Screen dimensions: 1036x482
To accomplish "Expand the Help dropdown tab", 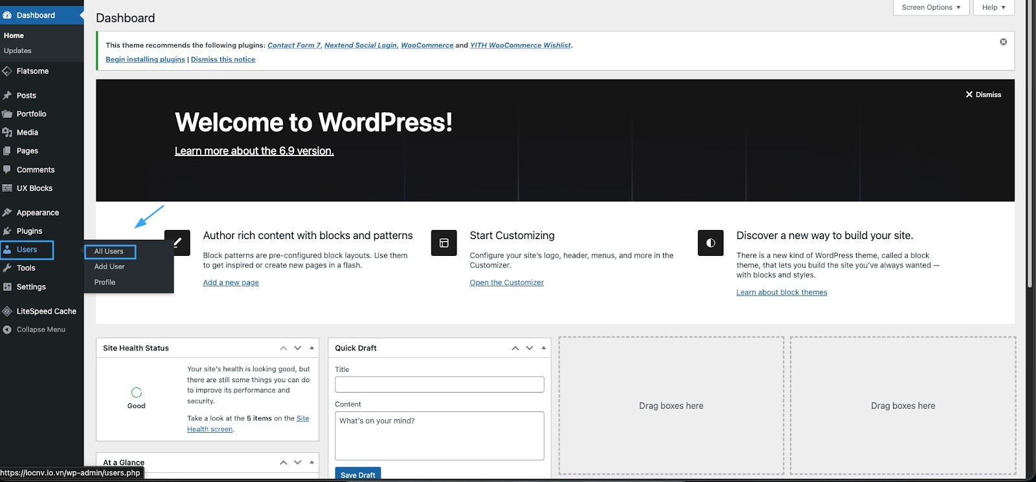I will click(x=993, y=8).
